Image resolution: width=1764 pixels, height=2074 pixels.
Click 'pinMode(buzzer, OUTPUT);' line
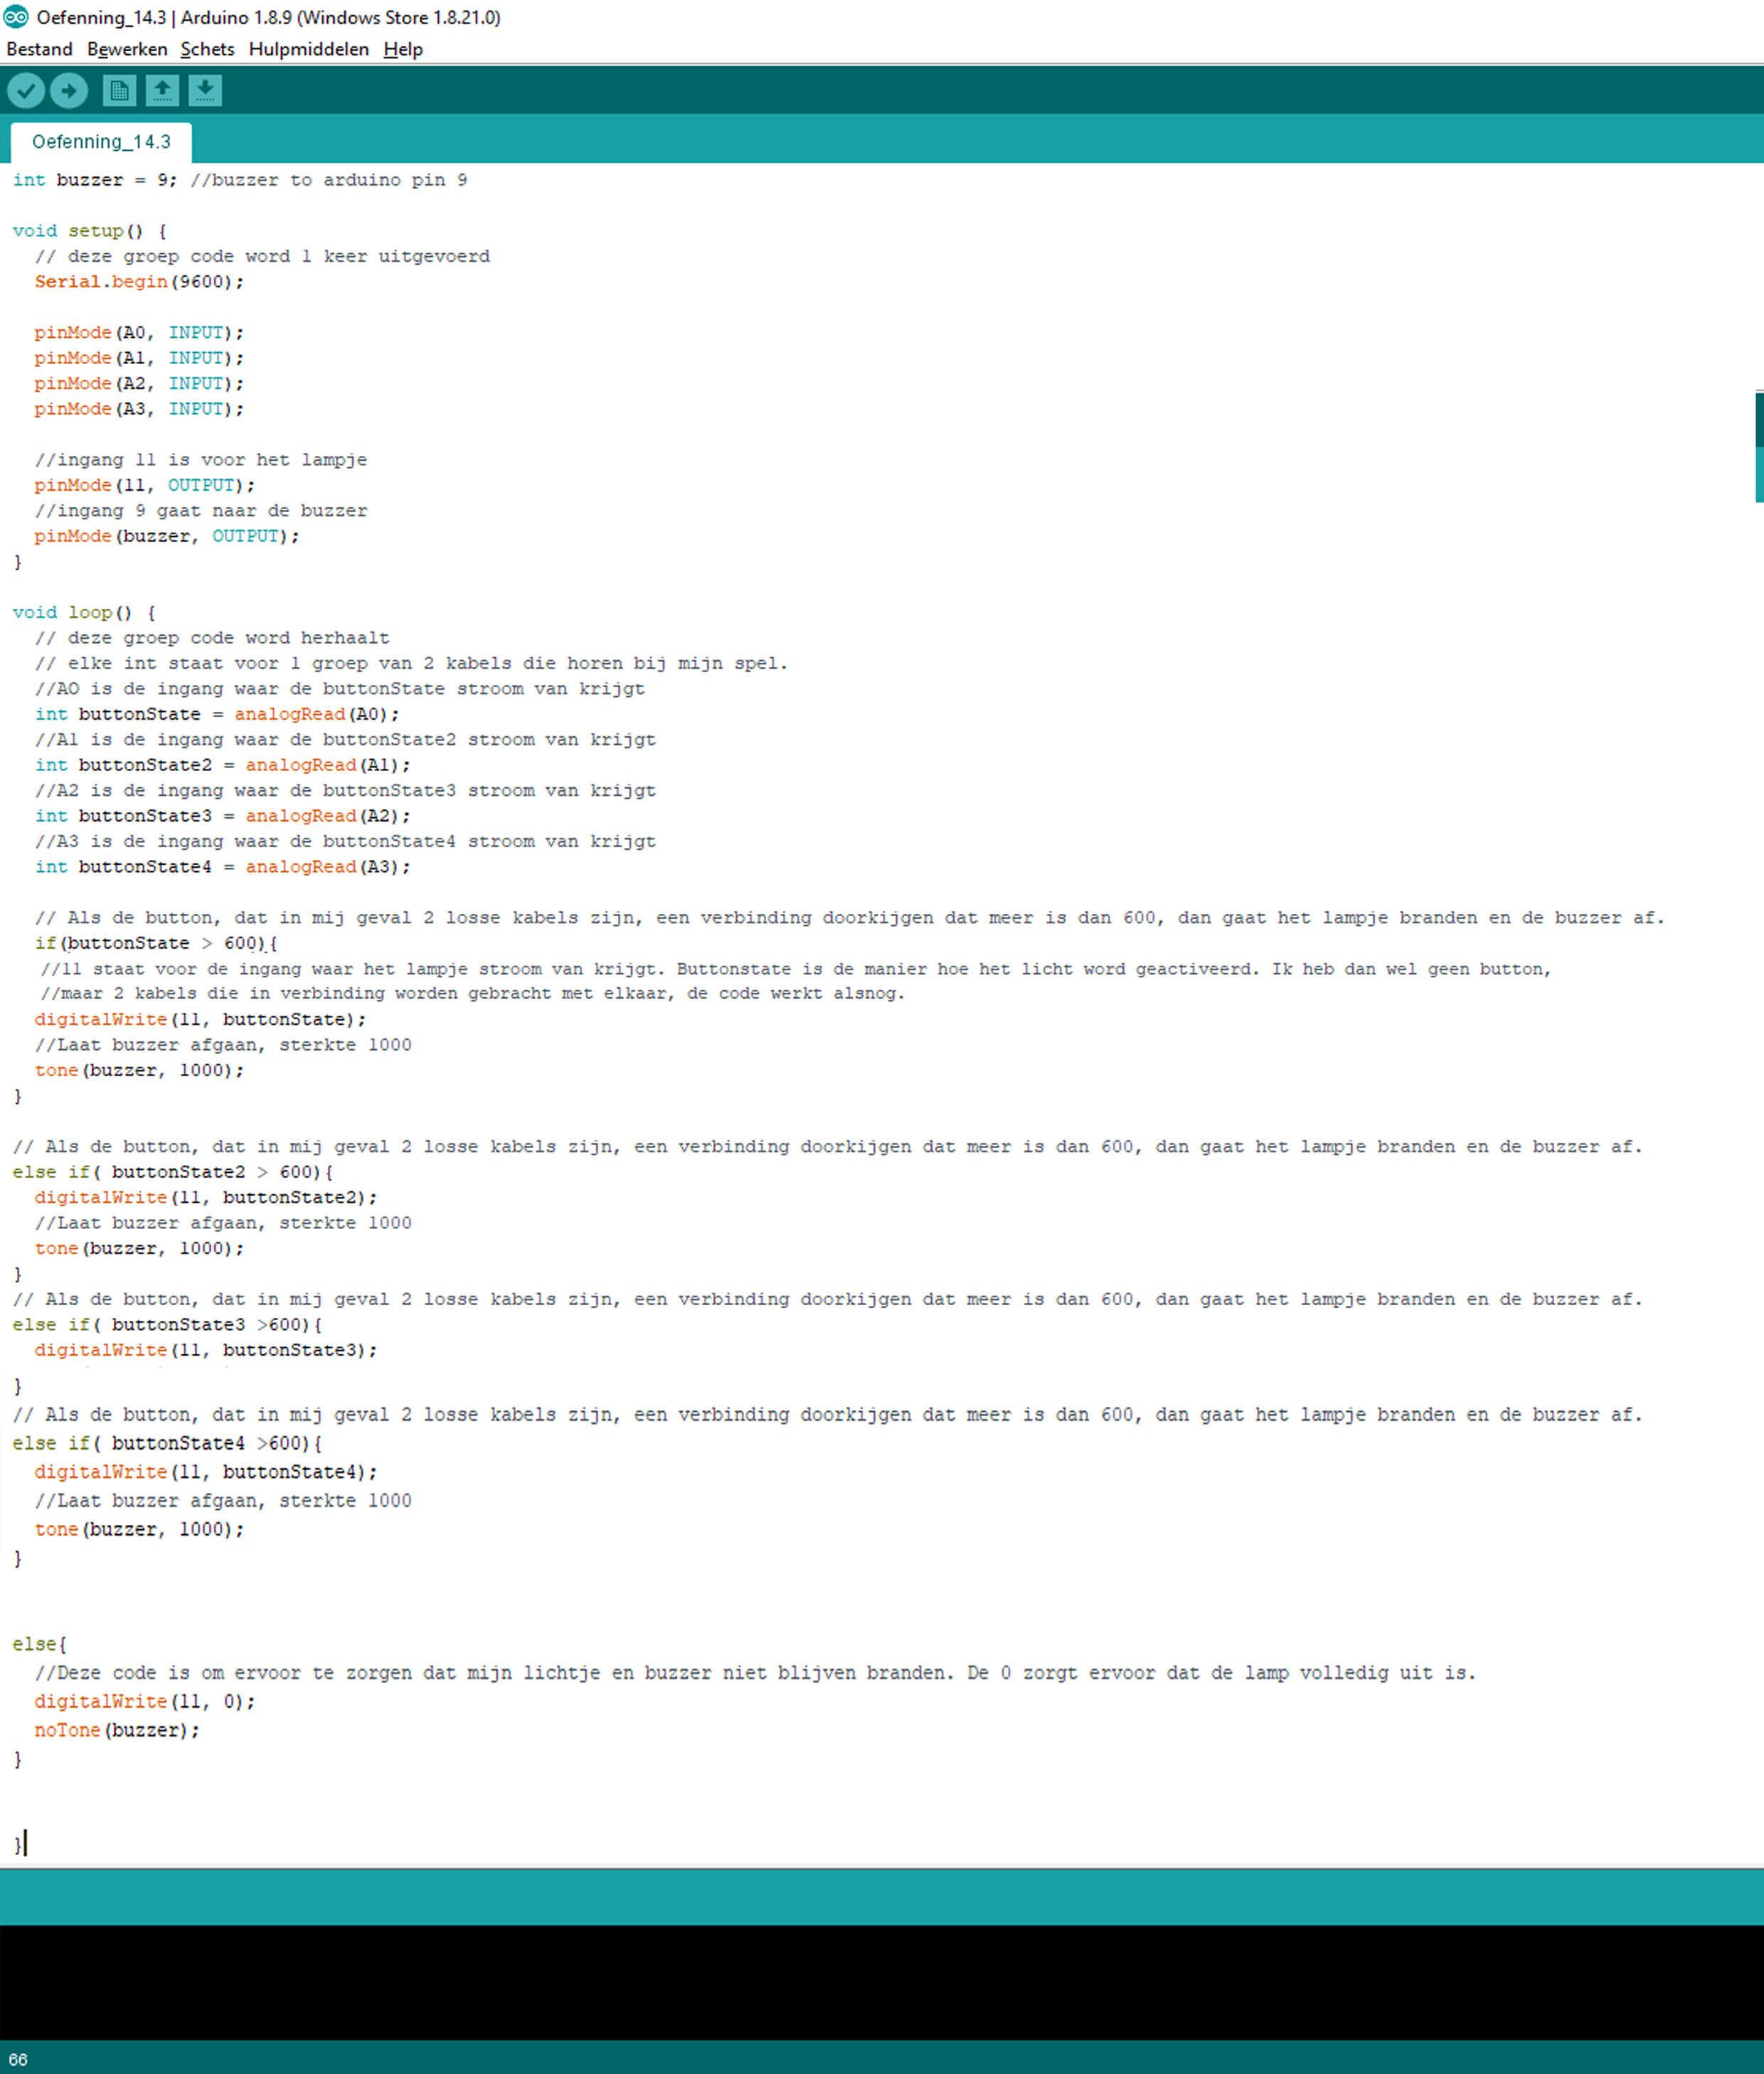click(167, 536)
